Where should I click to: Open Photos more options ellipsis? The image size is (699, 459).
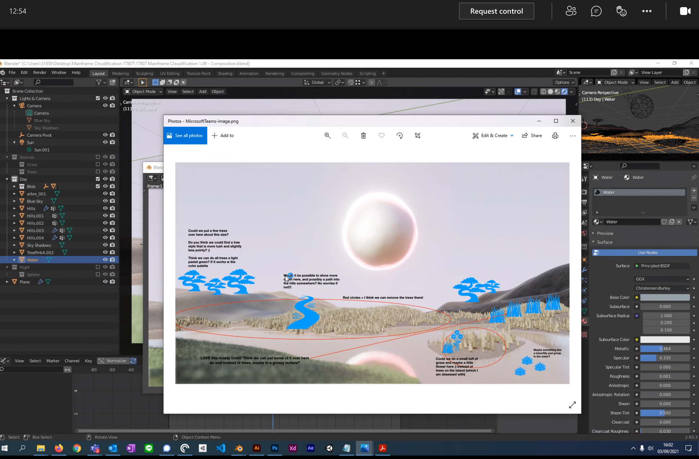click(x=573, y=136)
